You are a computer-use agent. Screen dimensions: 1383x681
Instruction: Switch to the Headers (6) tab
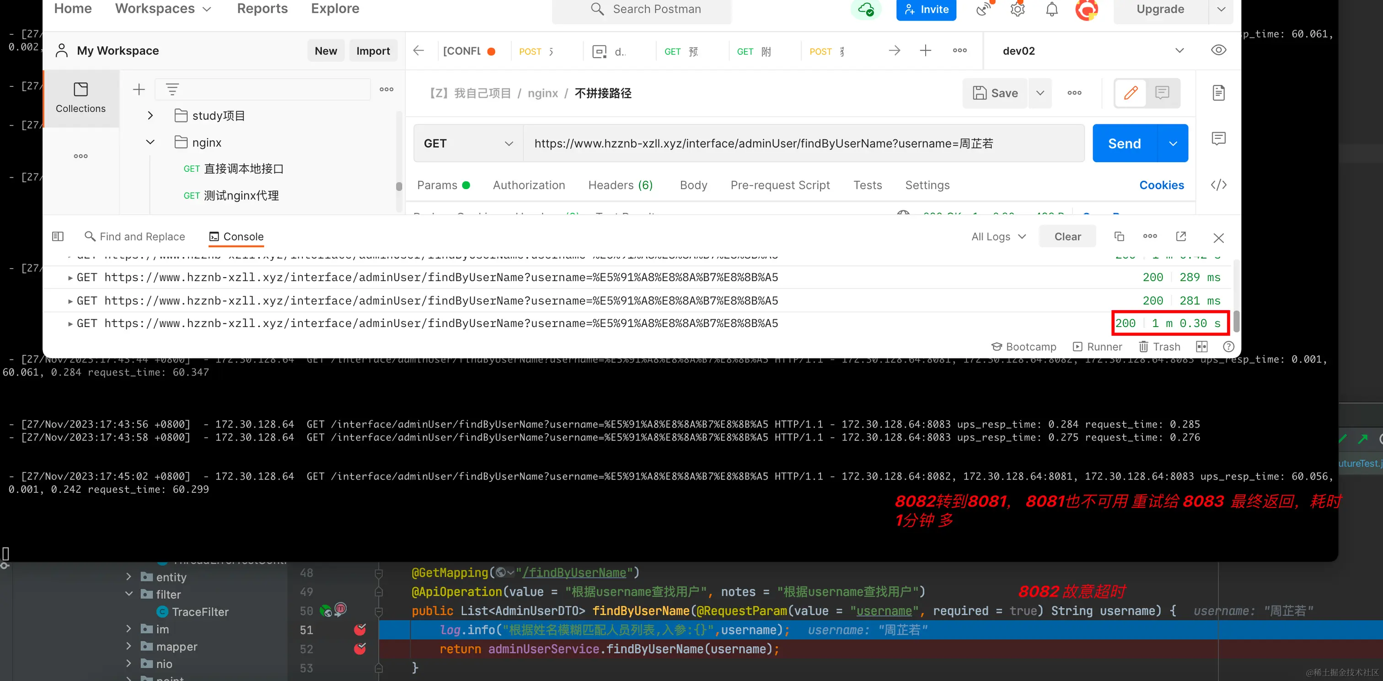(621, 185)
